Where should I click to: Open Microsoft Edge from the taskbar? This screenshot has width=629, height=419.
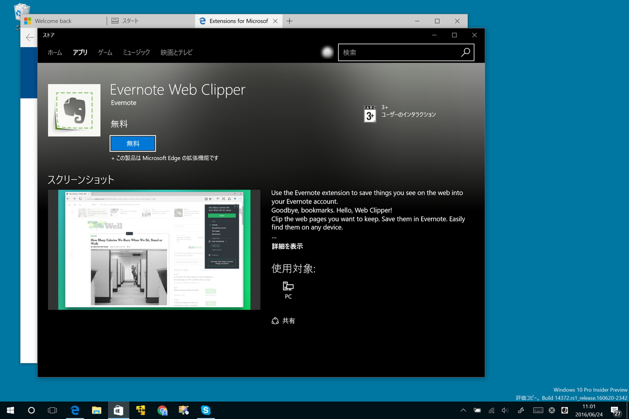tap(75, 410)
